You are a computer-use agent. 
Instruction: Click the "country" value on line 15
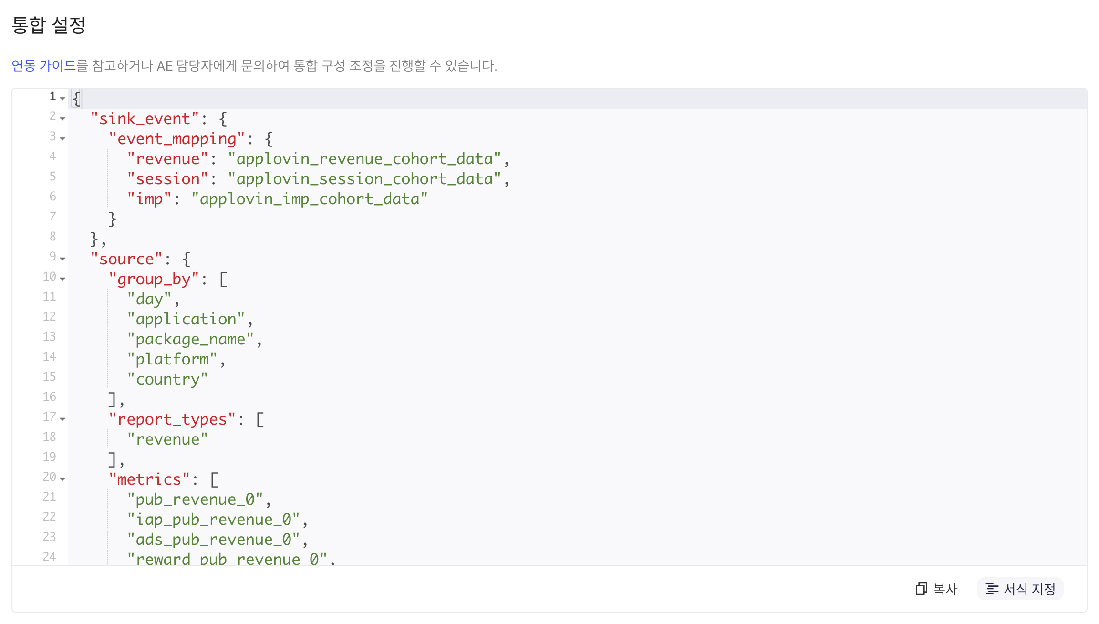[167, 379]
